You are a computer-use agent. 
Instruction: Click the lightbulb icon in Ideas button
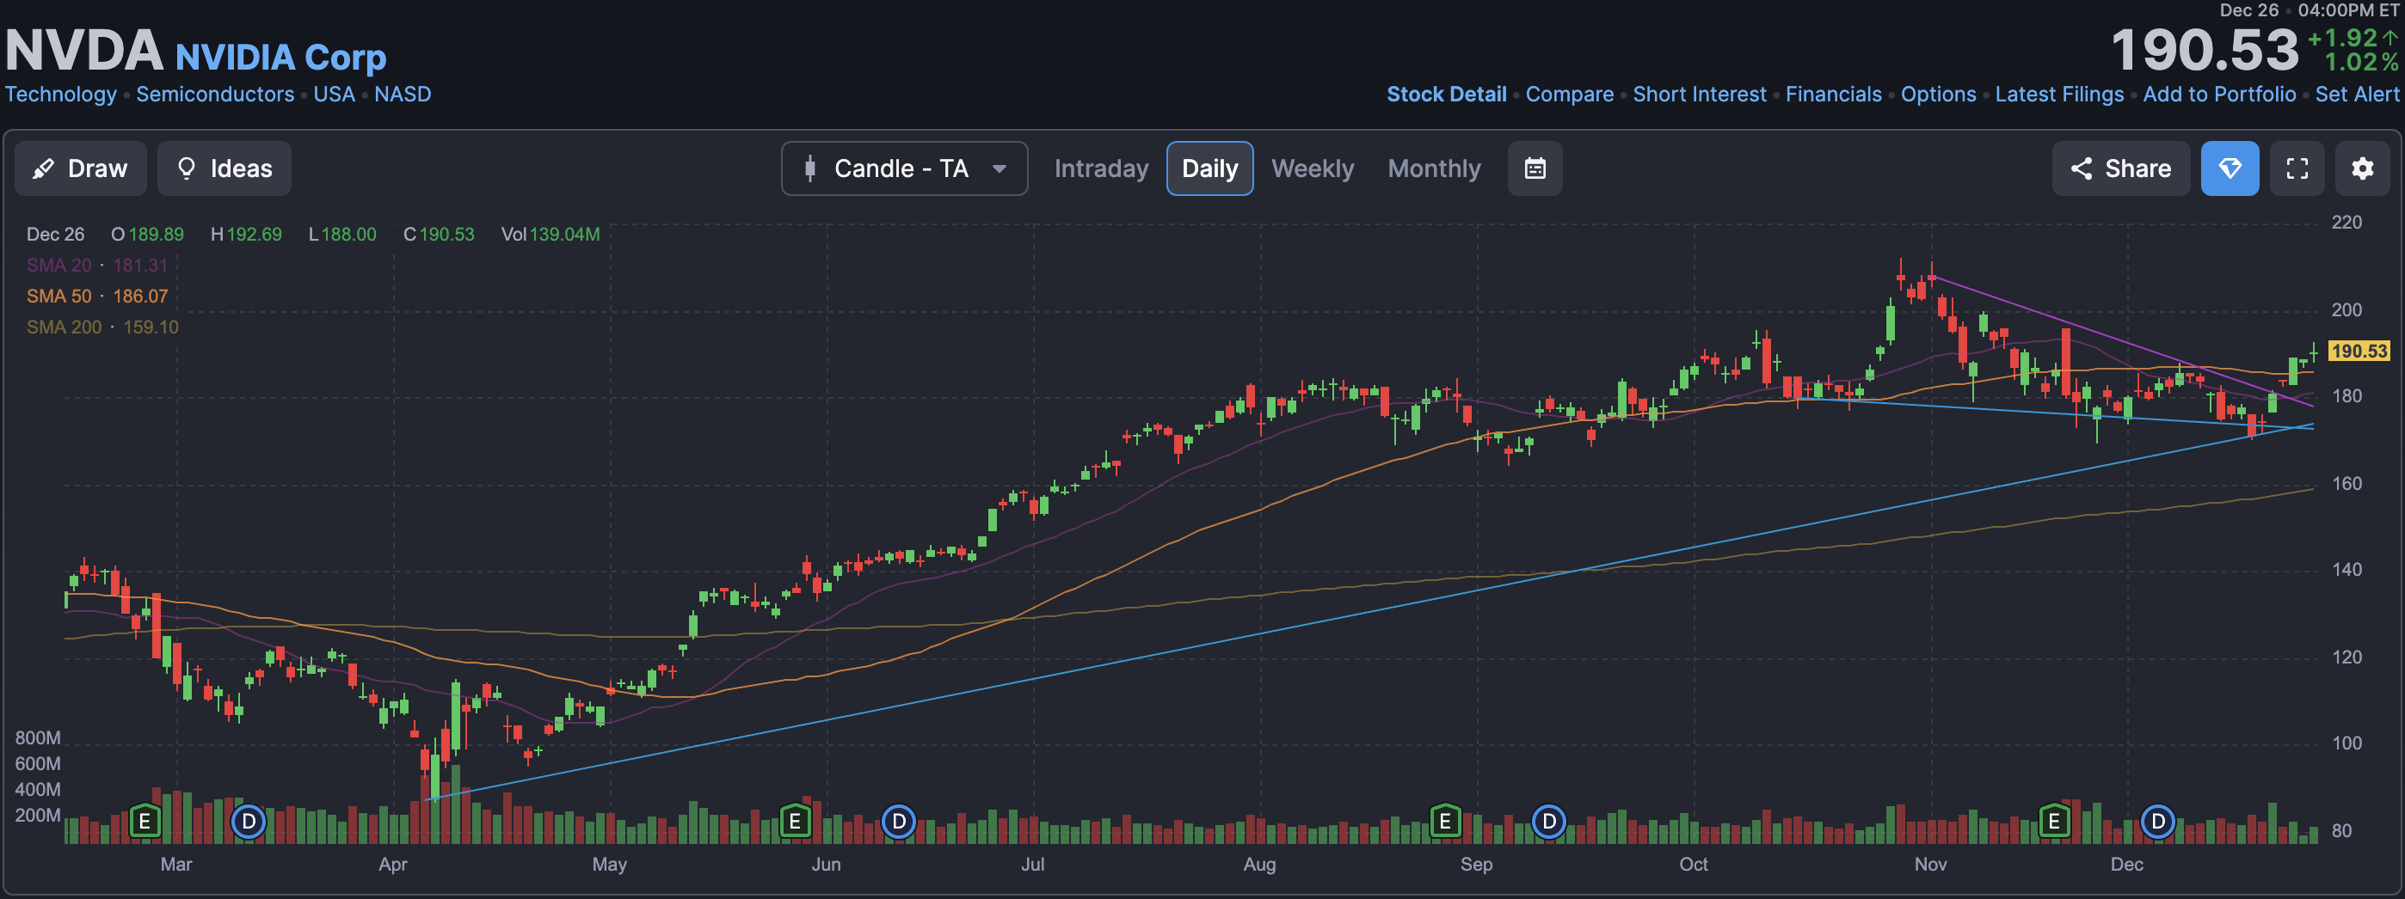187,168
